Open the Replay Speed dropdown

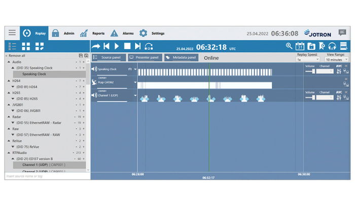(308, 59)
